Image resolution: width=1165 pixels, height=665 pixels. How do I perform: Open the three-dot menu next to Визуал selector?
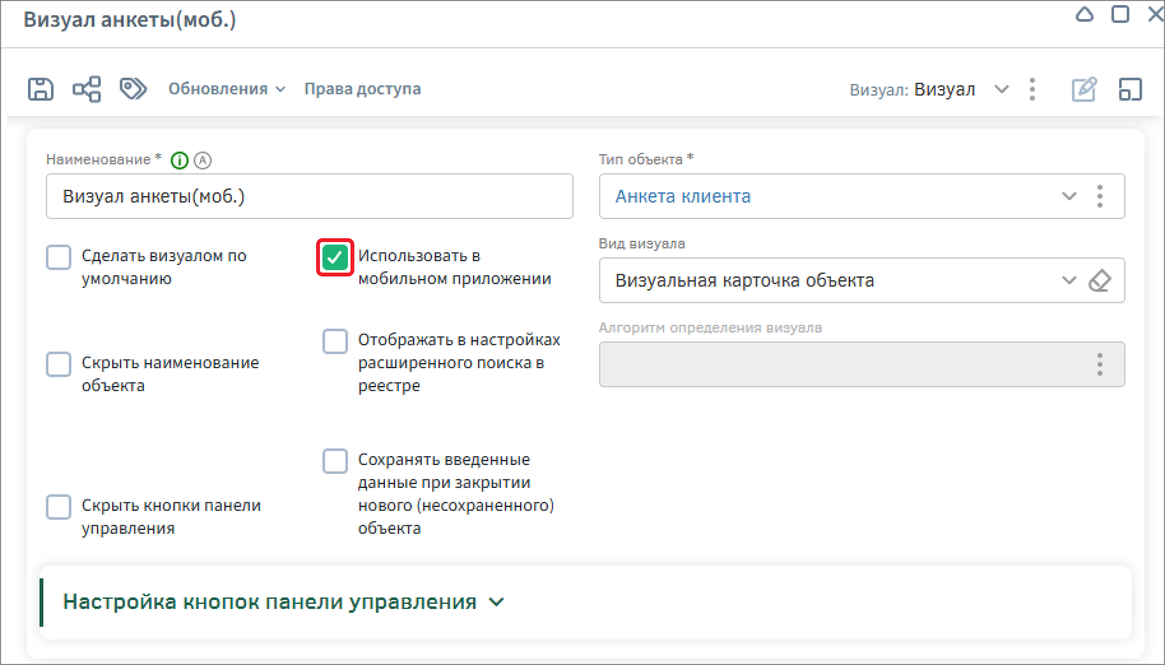click(1032, 89)
